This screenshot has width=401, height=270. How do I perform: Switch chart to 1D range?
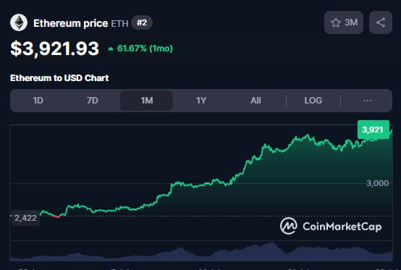click(38, 101)
